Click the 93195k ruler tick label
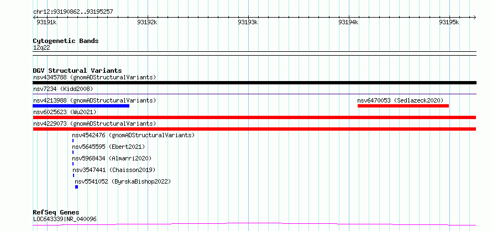 (449, 22)
